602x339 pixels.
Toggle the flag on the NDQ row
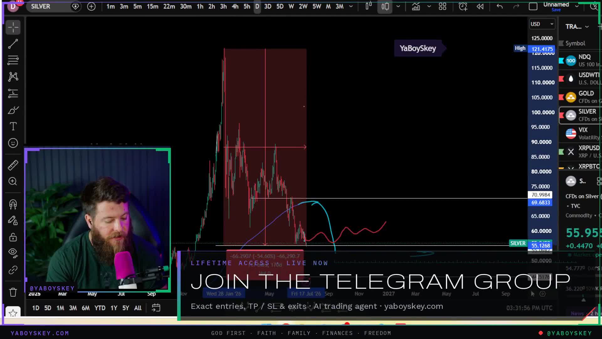click(x=561, y=61)
